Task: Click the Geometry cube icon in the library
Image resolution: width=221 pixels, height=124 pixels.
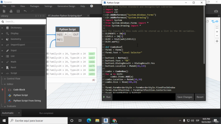Action: (7, 39)
